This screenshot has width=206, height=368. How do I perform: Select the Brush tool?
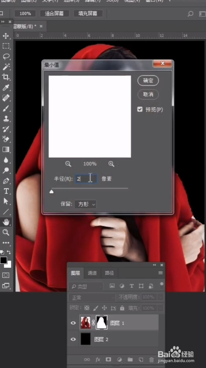pos(6,108)
